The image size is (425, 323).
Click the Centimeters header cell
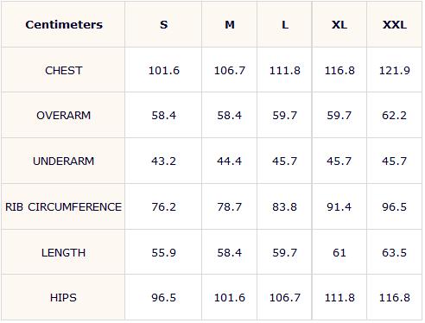click(64, 24)
